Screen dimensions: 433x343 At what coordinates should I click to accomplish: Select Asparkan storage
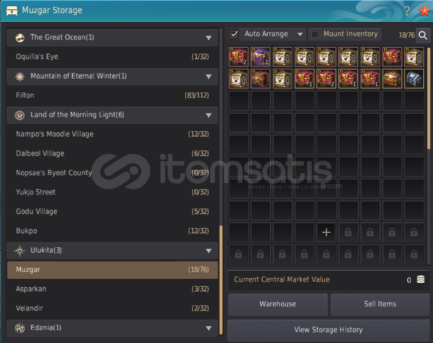(112, 289)
